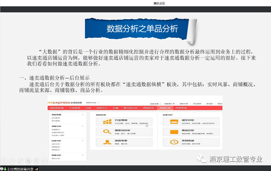
Task: Open the more slideshow options ellipsis
Action: click(45, 161)
